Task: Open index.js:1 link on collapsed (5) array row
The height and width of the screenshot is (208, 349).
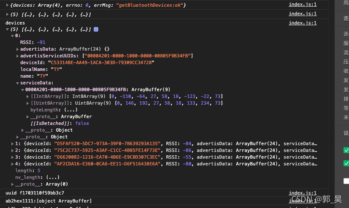Action: [x=303, y=14]
